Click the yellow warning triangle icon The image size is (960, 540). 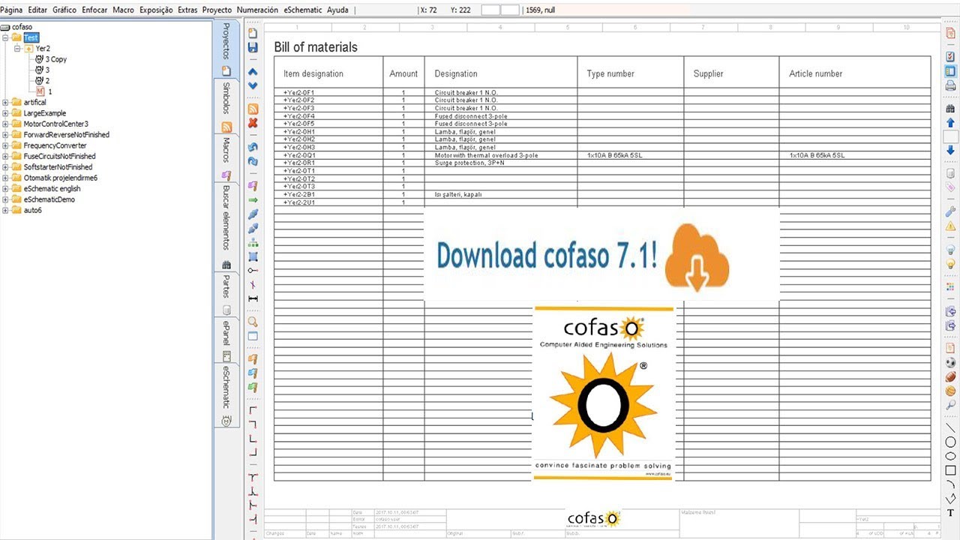950,226
